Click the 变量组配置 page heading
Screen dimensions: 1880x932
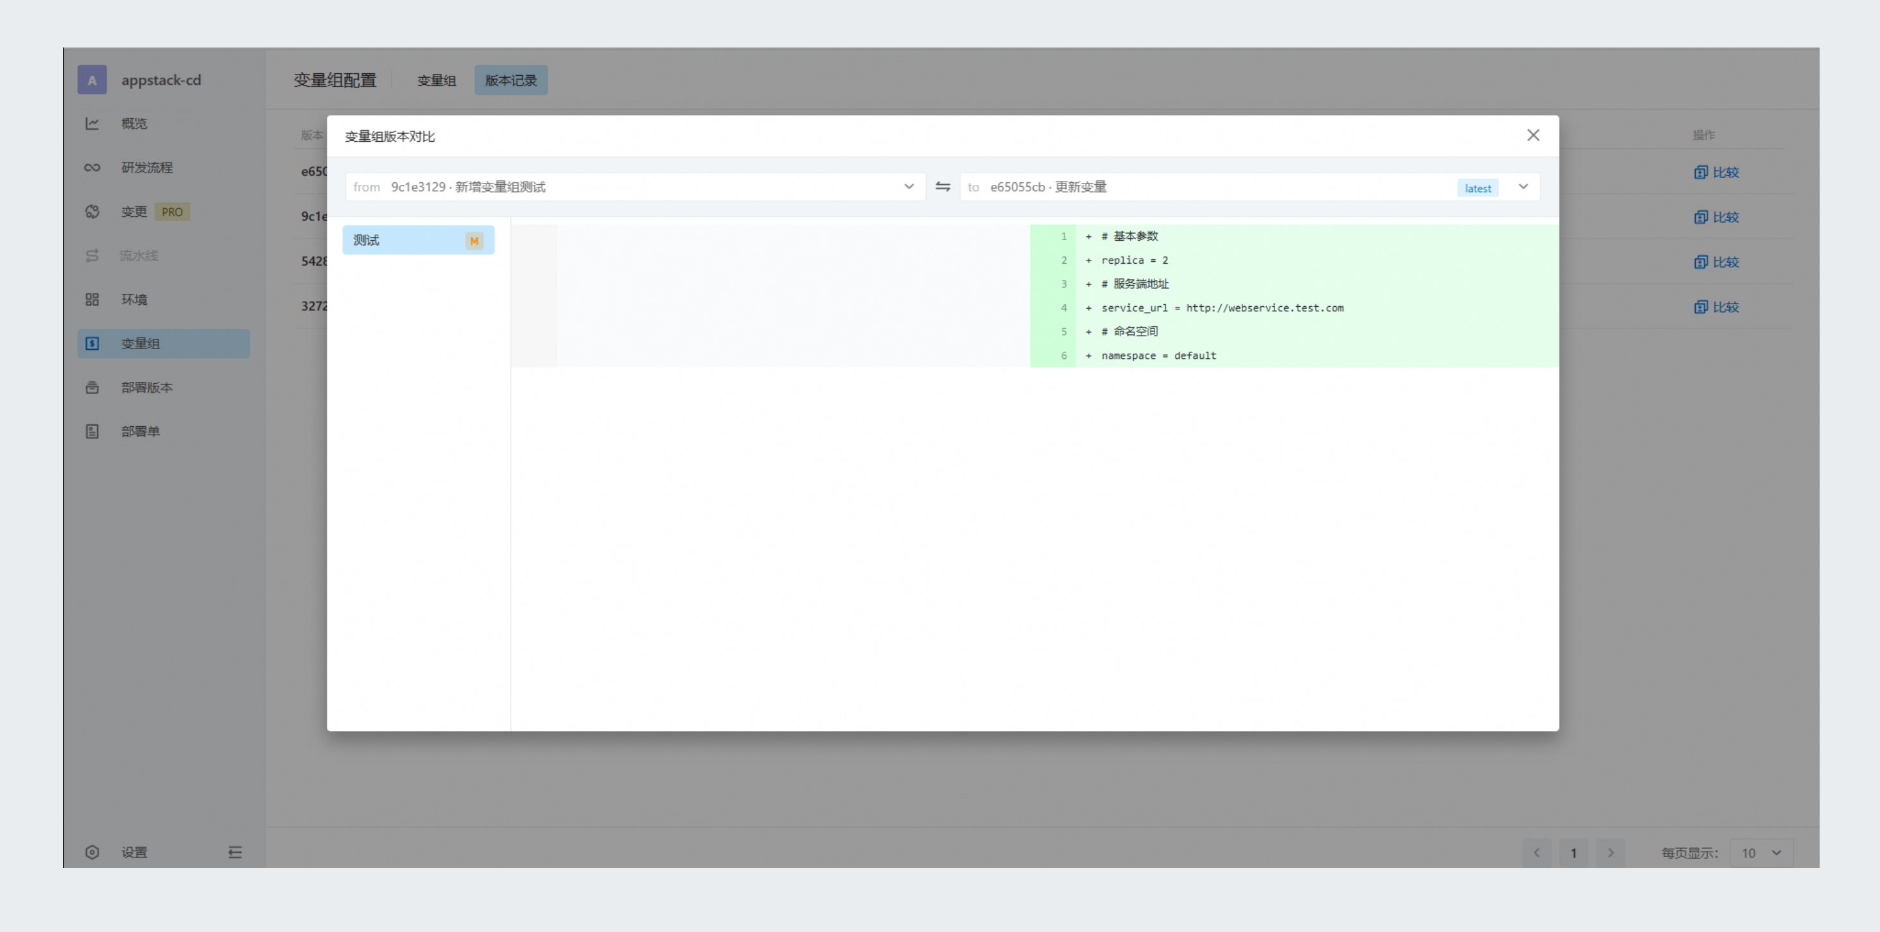click(x=335, y=80)
